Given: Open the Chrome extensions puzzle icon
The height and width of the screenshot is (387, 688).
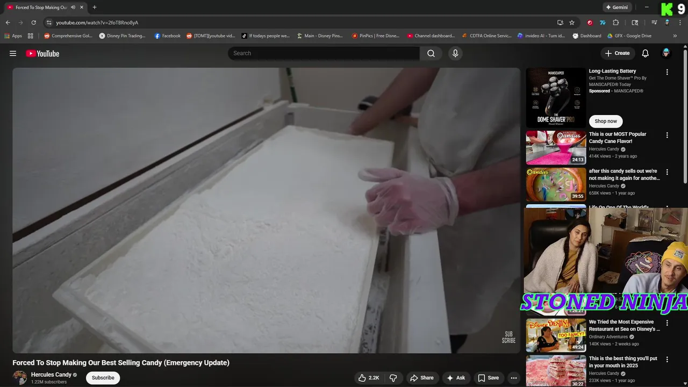Looking at the screenshot, I should click(616, 23).
